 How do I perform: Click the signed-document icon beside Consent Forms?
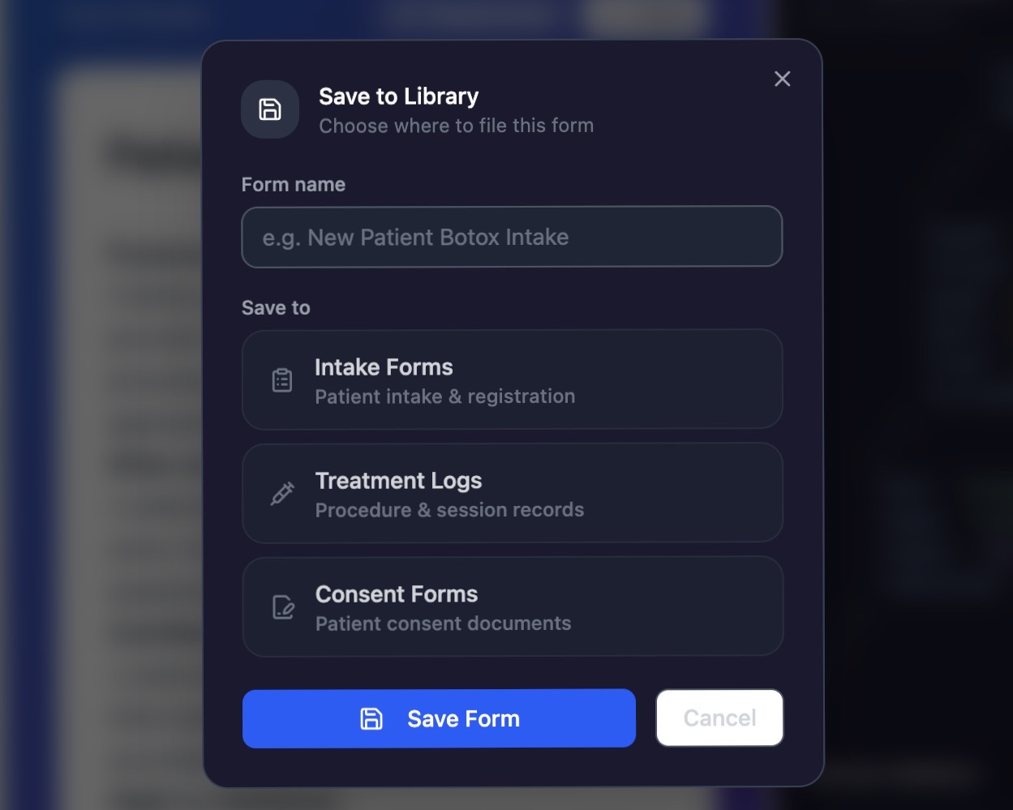(x=283, y=606)
